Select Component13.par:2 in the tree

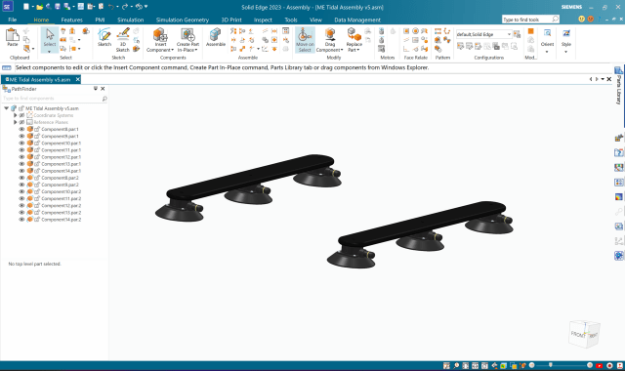click(x=61, y=213)
